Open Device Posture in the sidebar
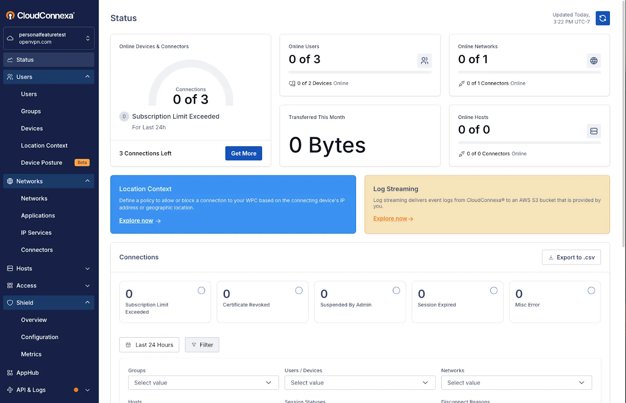This screenshot has height=403, width=626. pyautogui.click(x=41, y=163)
